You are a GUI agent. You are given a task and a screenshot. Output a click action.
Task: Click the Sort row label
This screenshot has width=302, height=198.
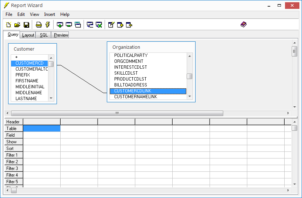(x=13, y=148)
